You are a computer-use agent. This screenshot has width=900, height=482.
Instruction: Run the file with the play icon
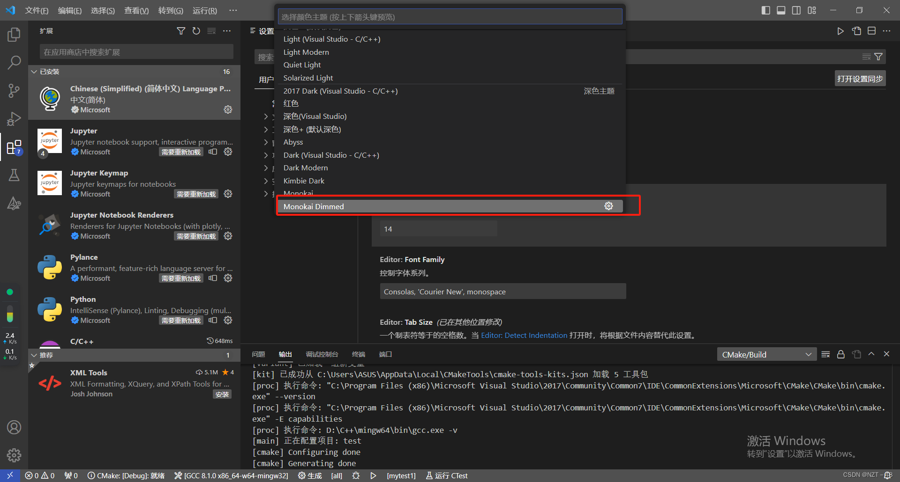point(840,31)
